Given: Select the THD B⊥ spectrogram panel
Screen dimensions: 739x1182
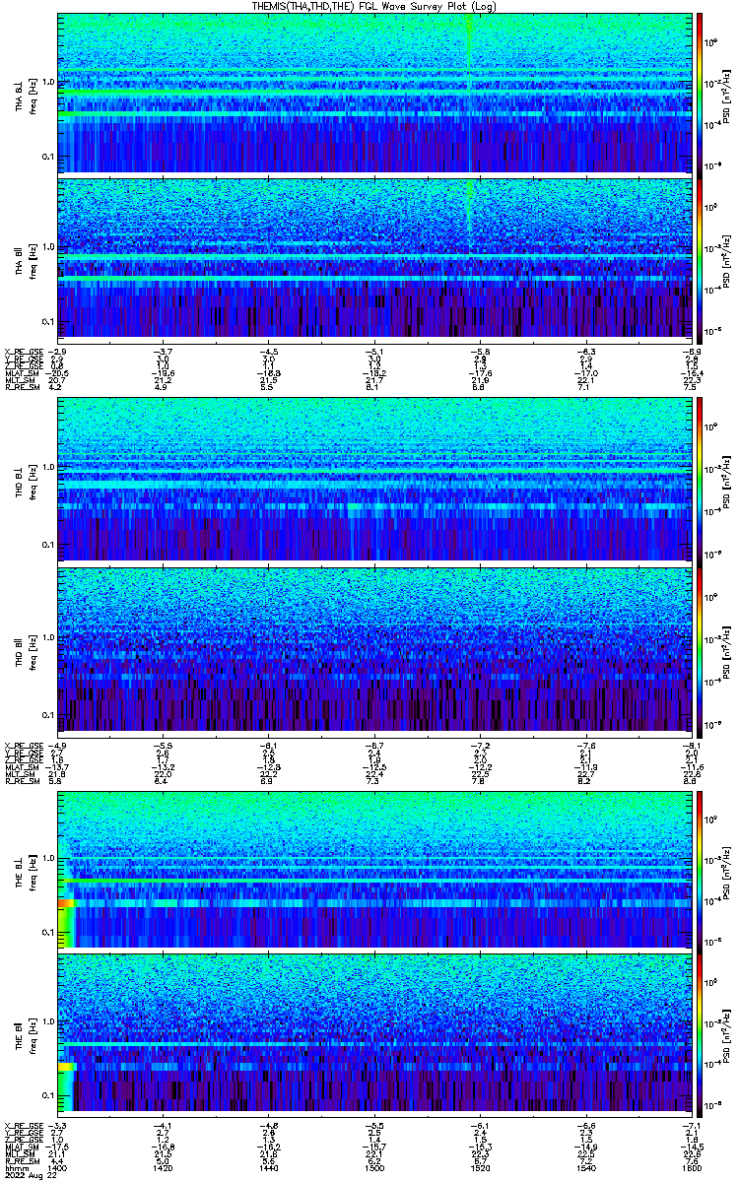Looking at the screenshot, I should [x=372, y=479].
